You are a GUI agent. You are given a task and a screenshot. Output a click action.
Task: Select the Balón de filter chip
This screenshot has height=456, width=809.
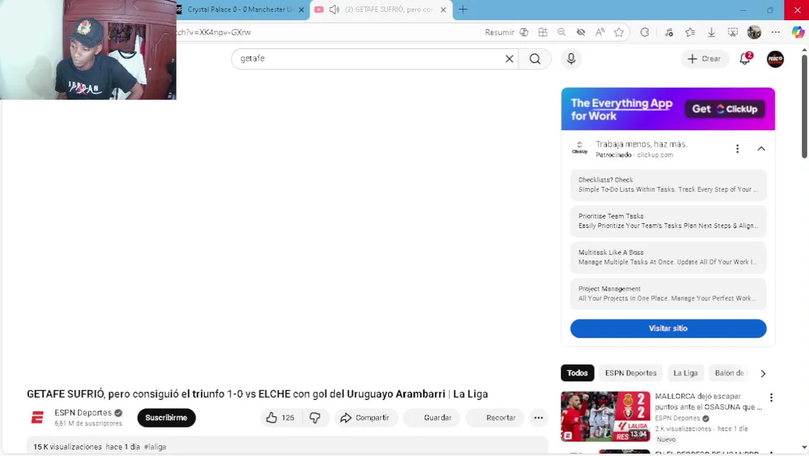coord(730,373)
